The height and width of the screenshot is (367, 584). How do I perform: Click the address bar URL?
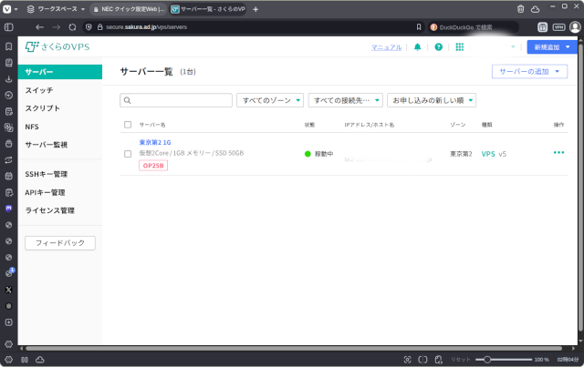[146, 27]
